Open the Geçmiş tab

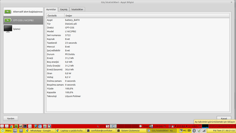(64, 9)
